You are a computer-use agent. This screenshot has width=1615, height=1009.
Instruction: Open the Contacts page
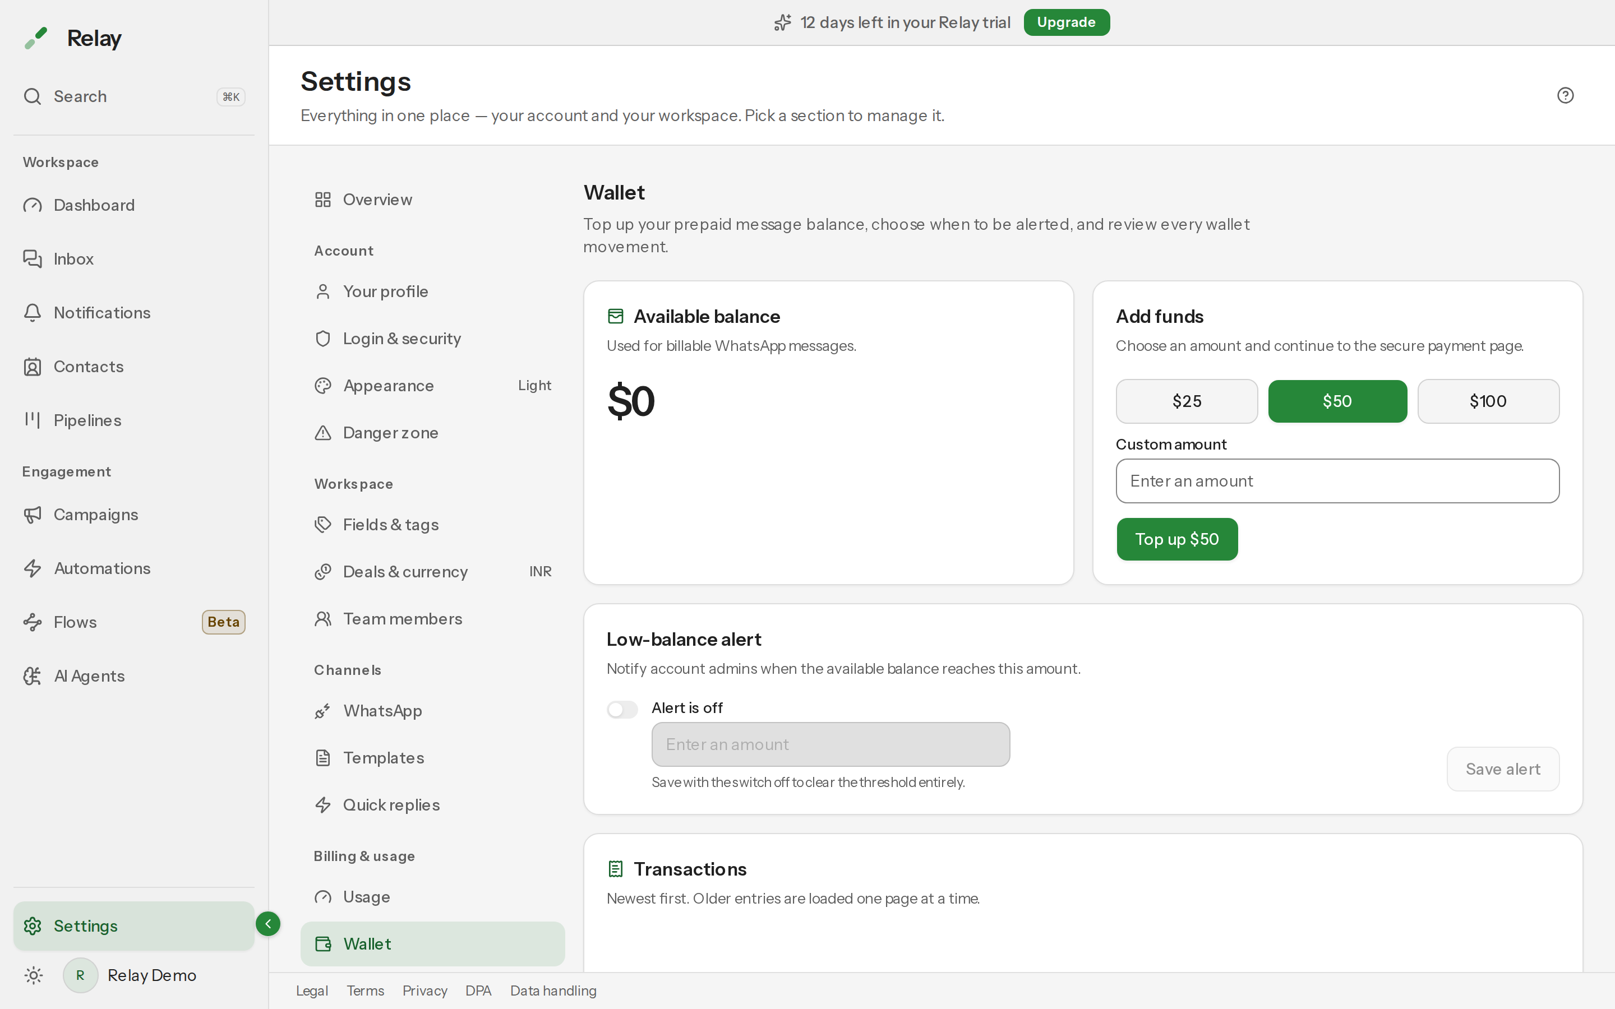pyautogui.click(x=133, y=367)
